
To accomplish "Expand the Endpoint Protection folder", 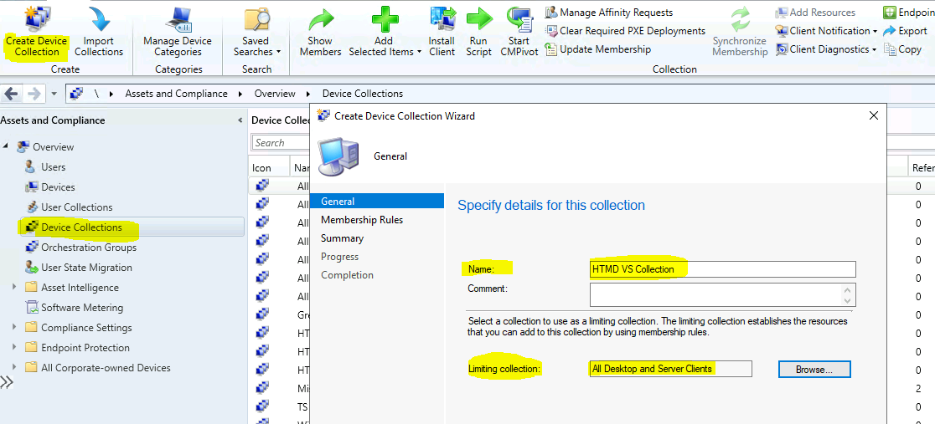I will coord(14,348).
